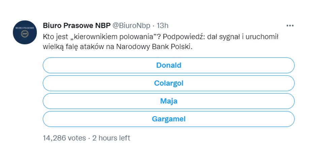Click the Biuro Prasowe NBP profile avatar

(x=25, y=32)
